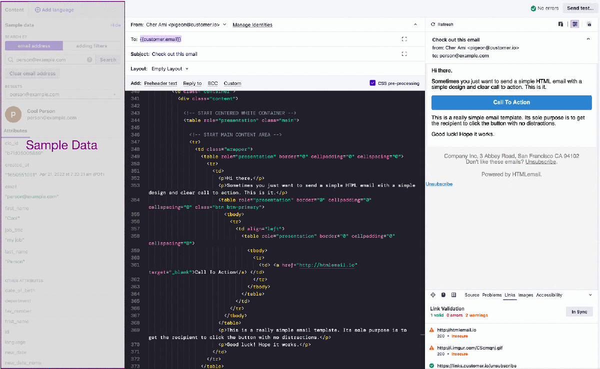This screenshot has height=369, width=600.
Task: Open the Empty Layout dropdown
Action: [170, 69]
